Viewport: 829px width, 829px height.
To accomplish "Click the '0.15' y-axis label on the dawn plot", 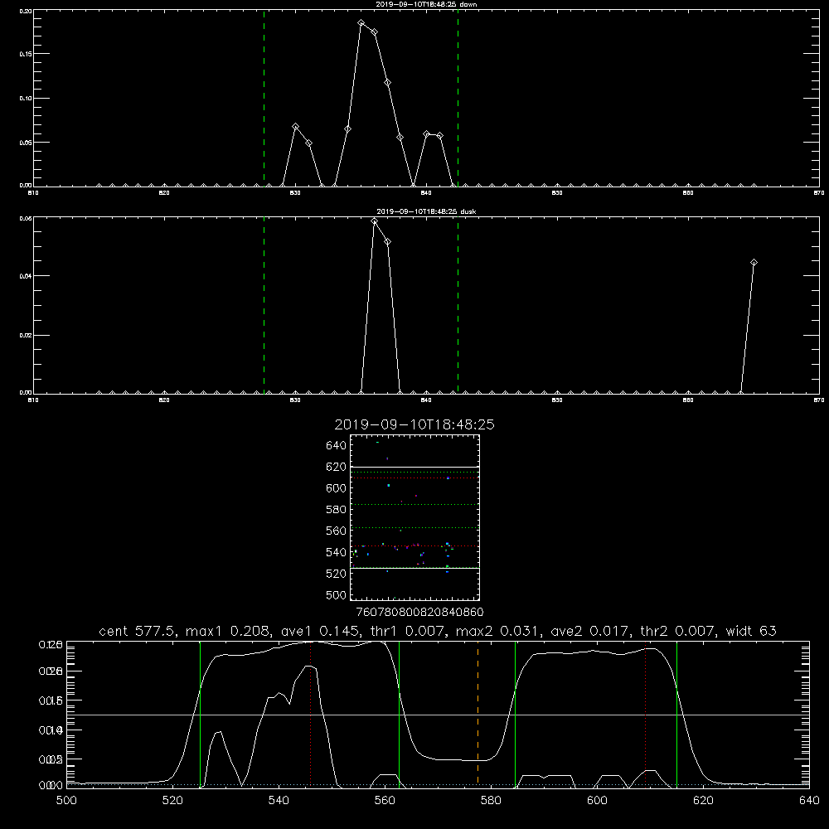I will 26,54.
